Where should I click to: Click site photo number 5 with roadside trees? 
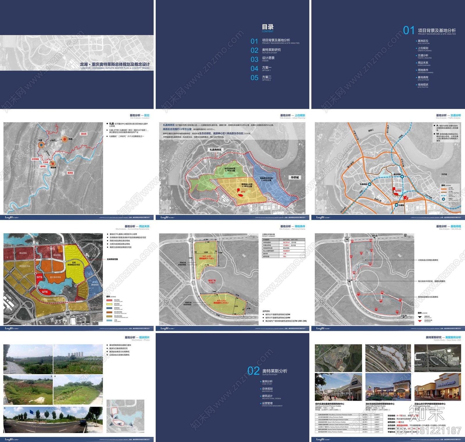point(53,420)
